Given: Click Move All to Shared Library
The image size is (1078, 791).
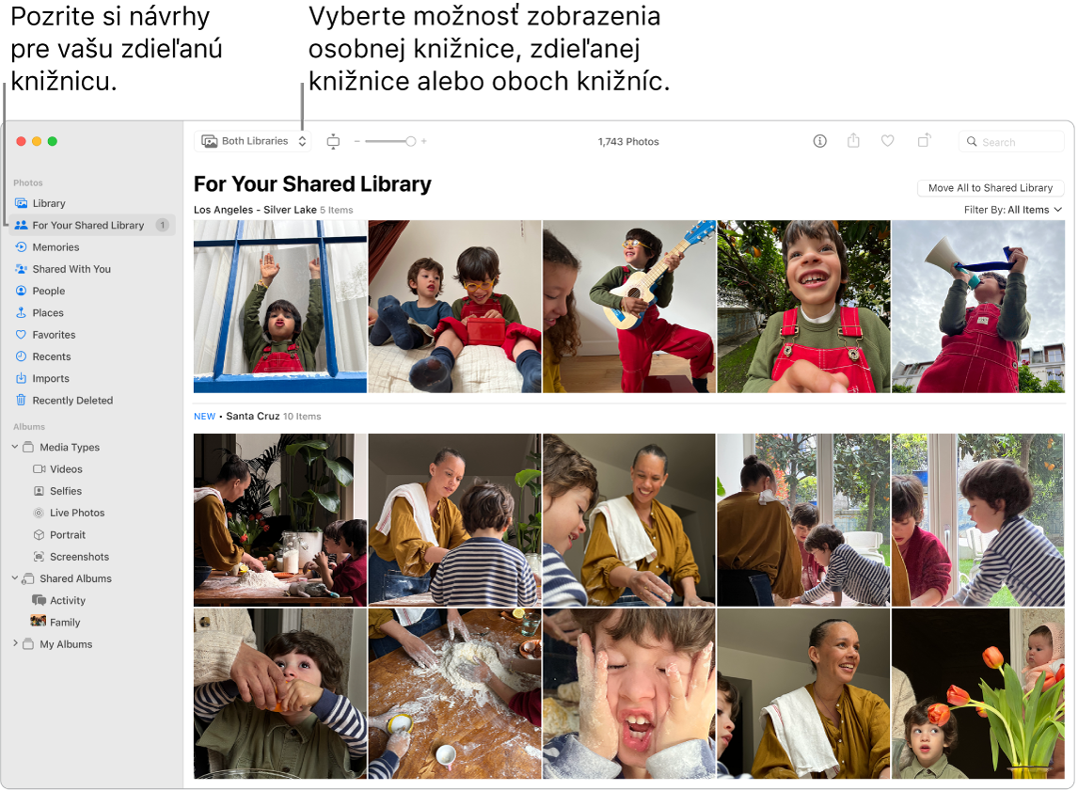Looking at the screenshot, I should pyautogui.click(x=990, y=187).
